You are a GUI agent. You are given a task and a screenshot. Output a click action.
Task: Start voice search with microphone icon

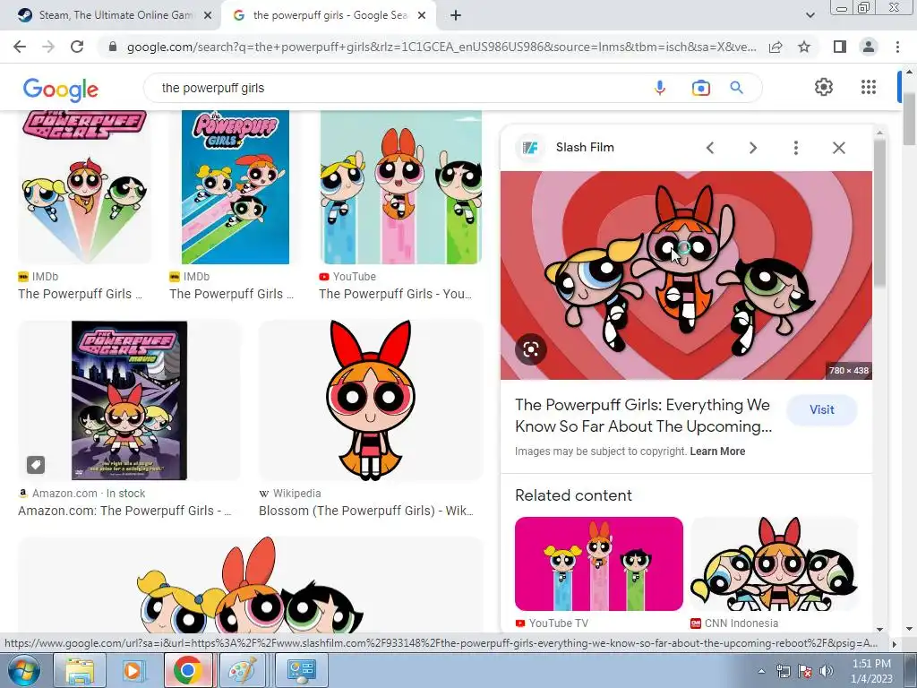tap(660, 88)
